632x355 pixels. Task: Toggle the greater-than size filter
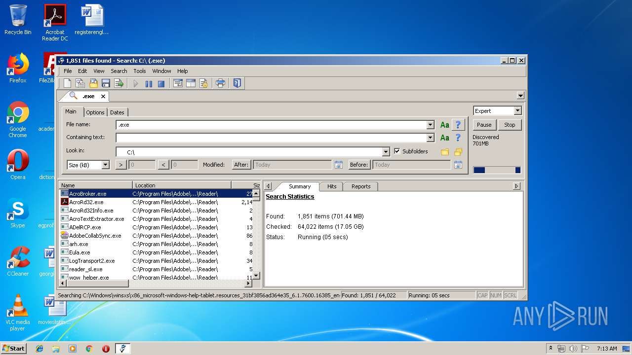coord(121,165)
